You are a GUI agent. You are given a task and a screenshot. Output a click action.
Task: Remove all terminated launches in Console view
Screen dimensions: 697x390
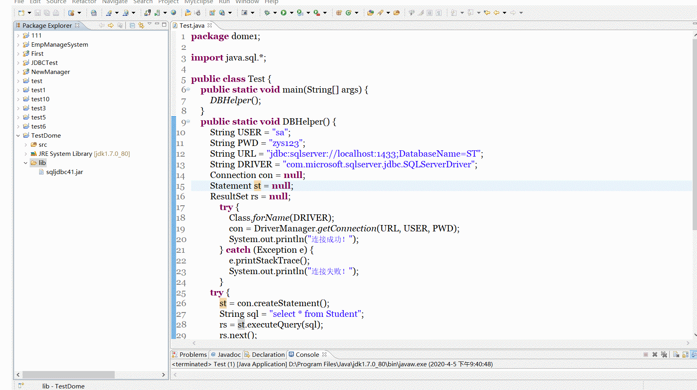click(664, 354)
